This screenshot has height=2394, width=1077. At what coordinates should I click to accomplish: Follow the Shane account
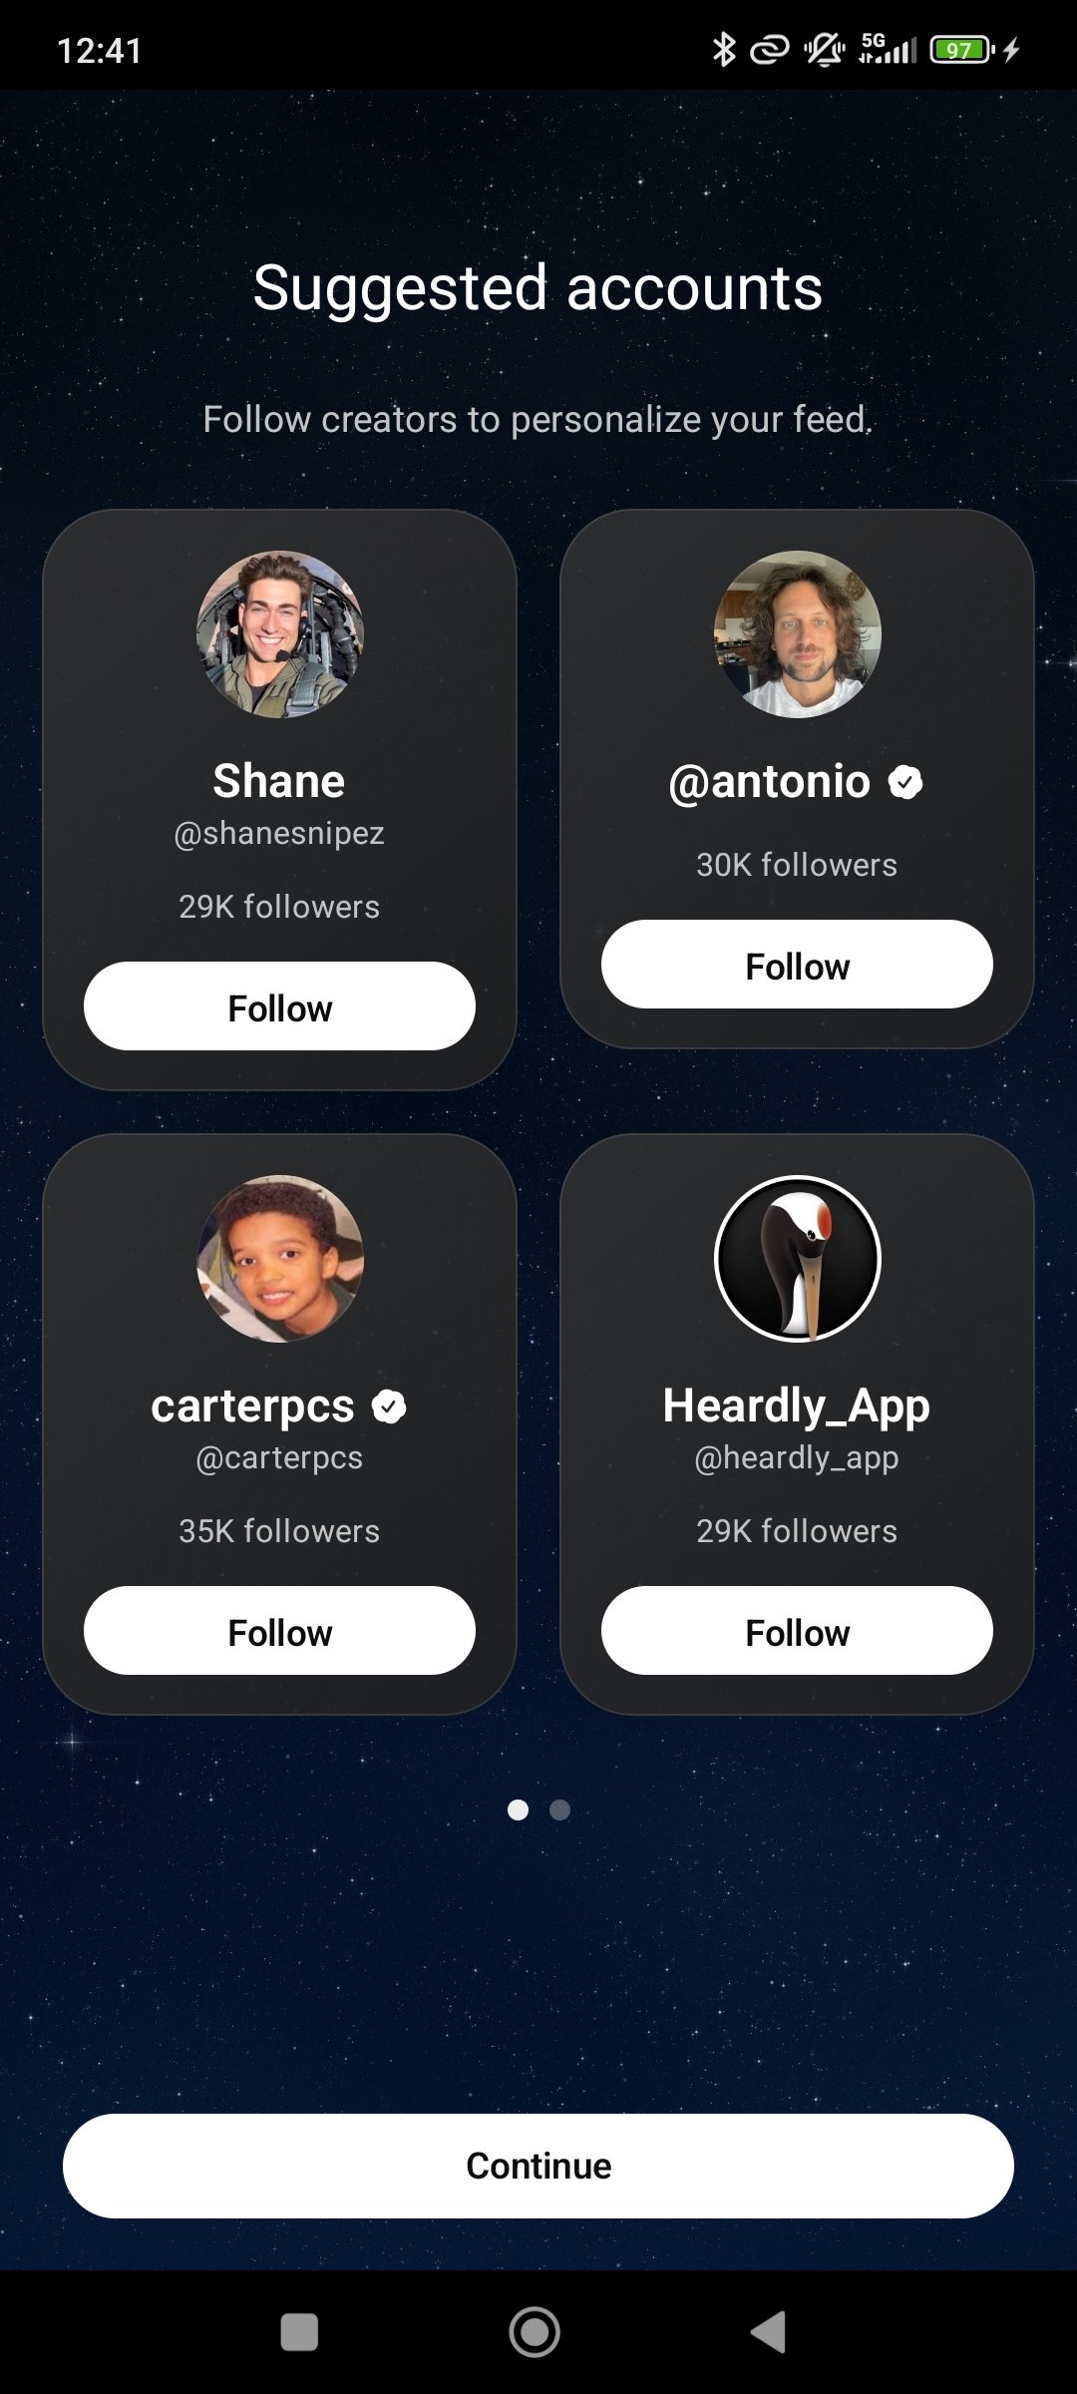[x=279, y=1006]
